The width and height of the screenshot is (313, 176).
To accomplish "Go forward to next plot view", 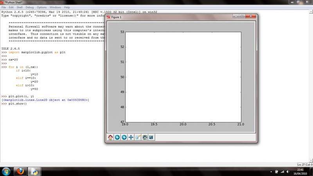I will click(x=124, y=137).
